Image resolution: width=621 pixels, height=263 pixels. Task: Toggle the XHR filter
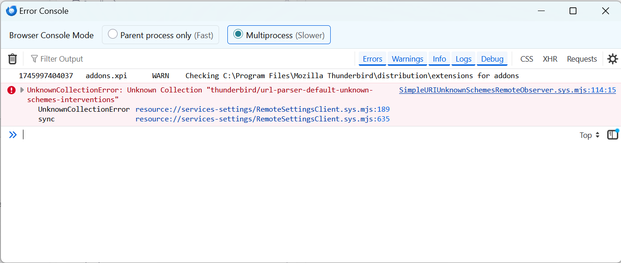click(550, 59)
